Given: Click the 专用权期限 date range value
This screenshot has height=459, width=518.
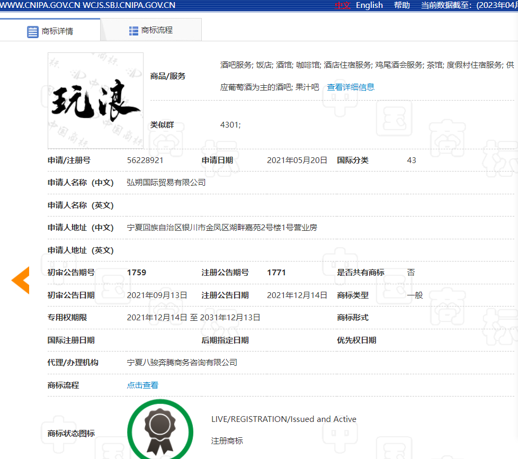Looking at the screenshot, I should [193, 317].
